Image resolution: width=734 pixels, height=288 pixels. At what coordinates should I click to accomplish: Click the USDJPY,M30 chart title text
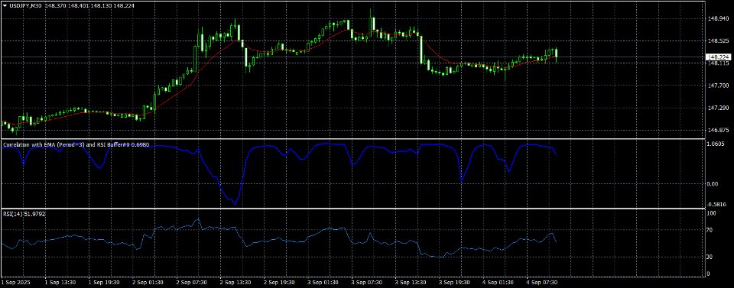click(x=26, y=6)
